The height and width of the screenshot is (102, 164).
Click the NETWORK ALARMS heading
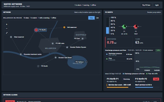10,95
